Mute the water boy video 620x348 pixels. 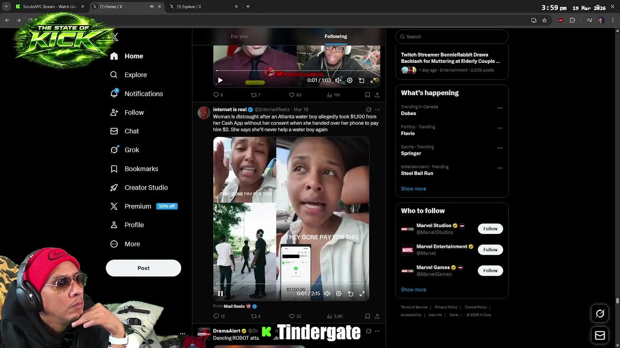coord(327,293)
